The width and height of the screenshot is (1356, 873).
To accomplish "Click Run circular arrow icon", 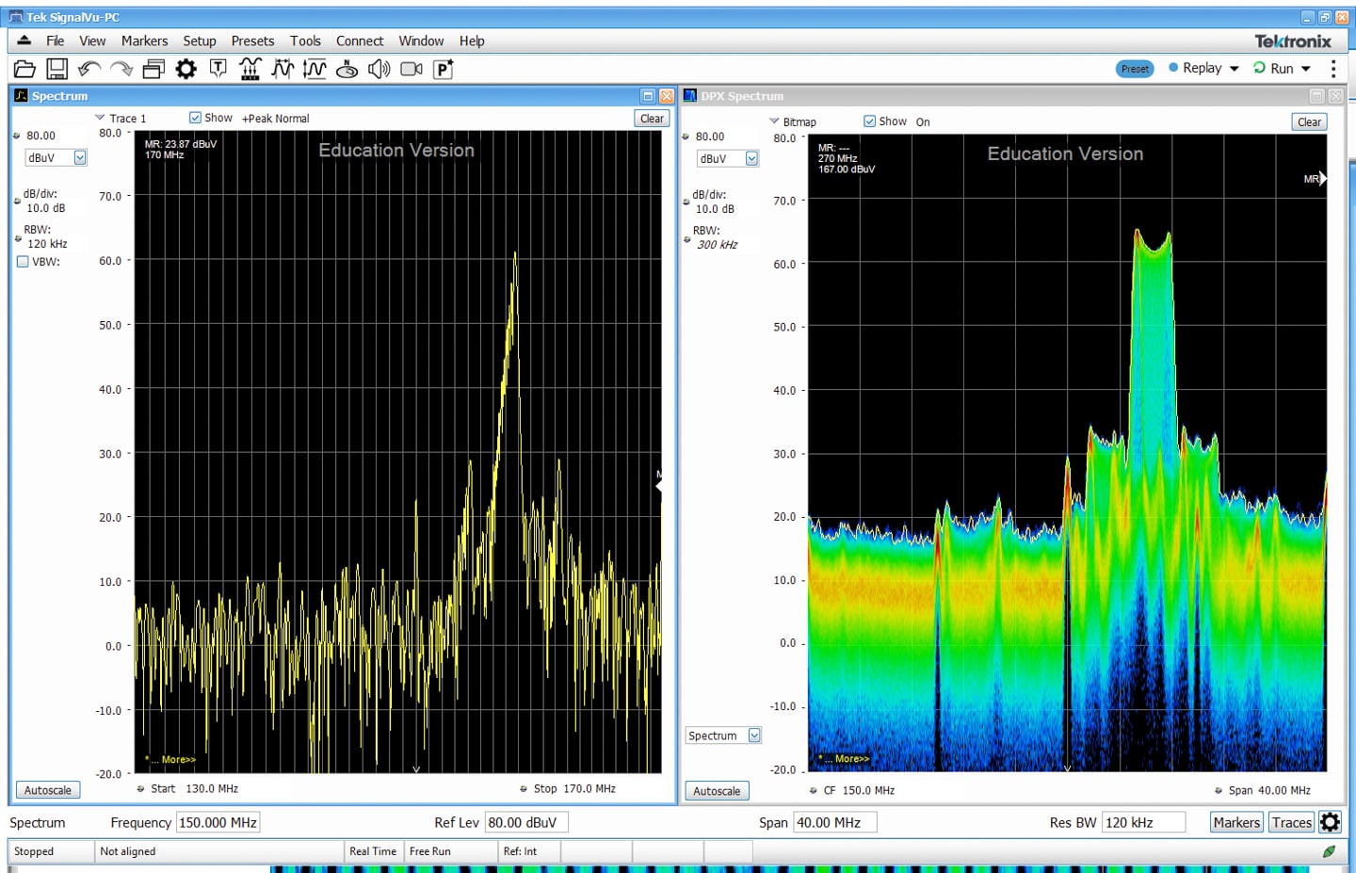I will click(1259, 68).
